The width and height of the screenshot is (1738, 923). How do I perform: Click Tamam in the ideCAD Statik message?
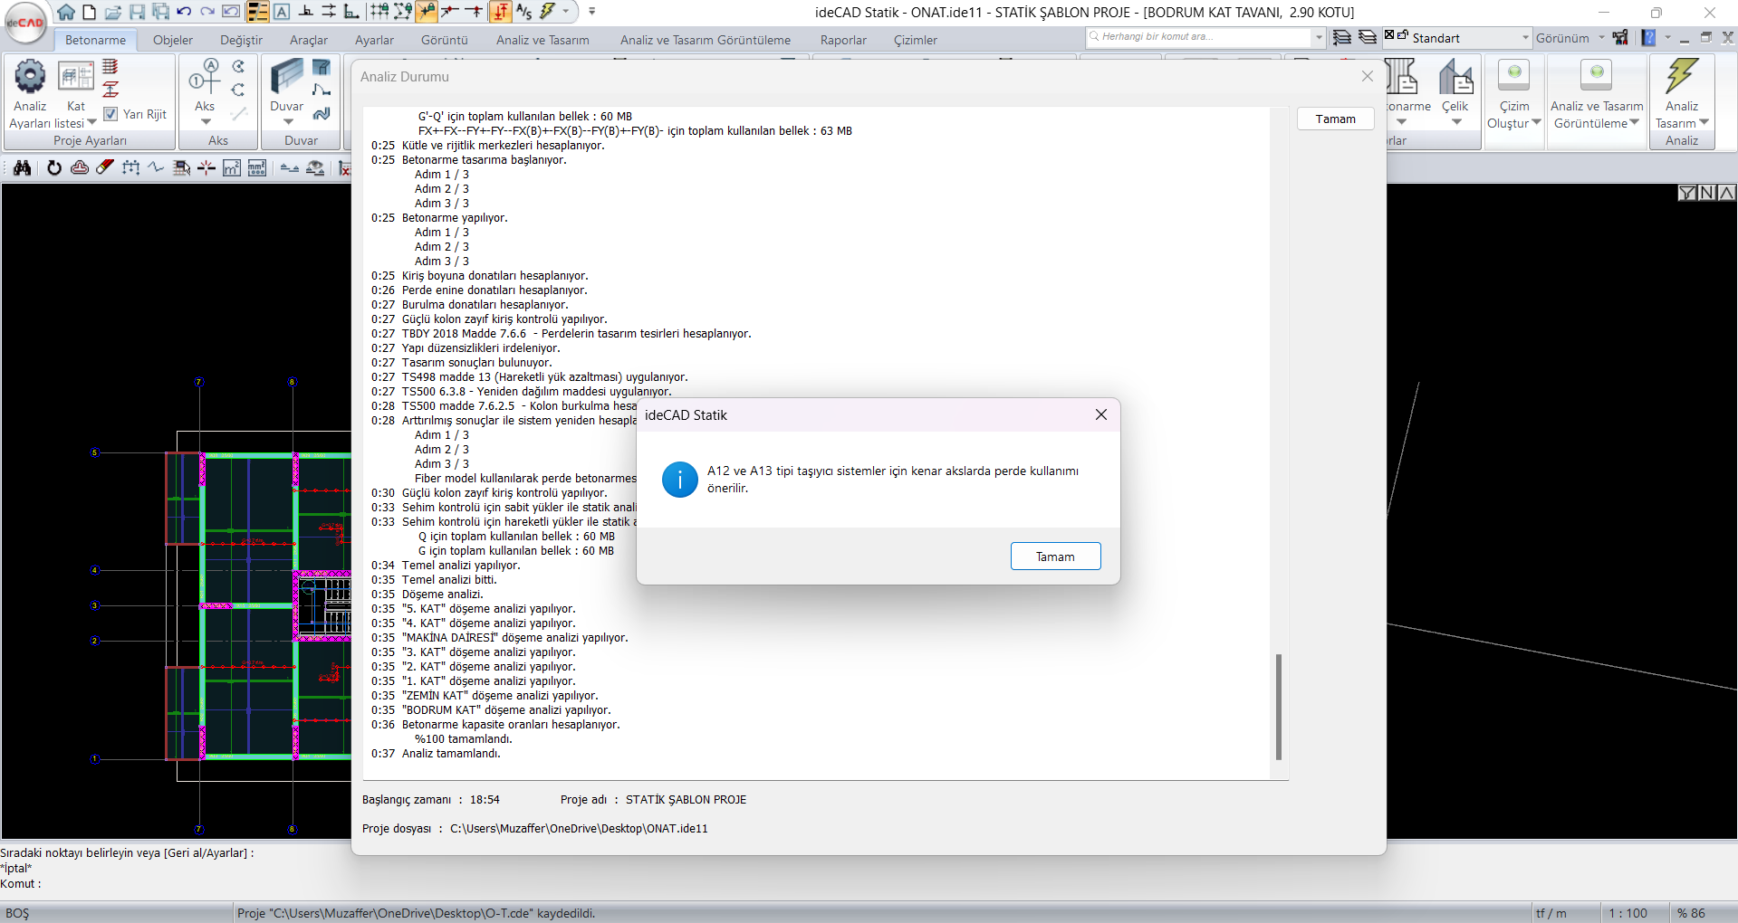coord(1055,557)
